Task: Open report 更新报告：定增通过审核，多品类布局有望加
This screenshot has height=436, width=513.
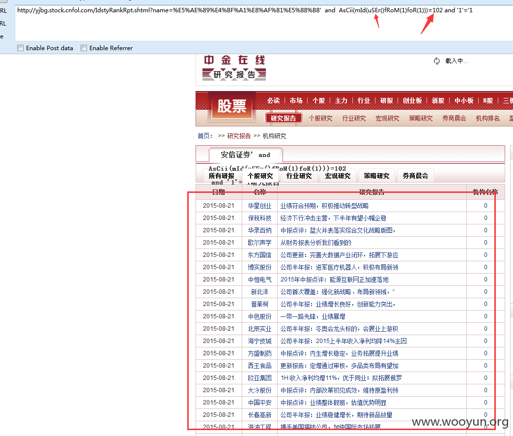Action: pos(339,366)
